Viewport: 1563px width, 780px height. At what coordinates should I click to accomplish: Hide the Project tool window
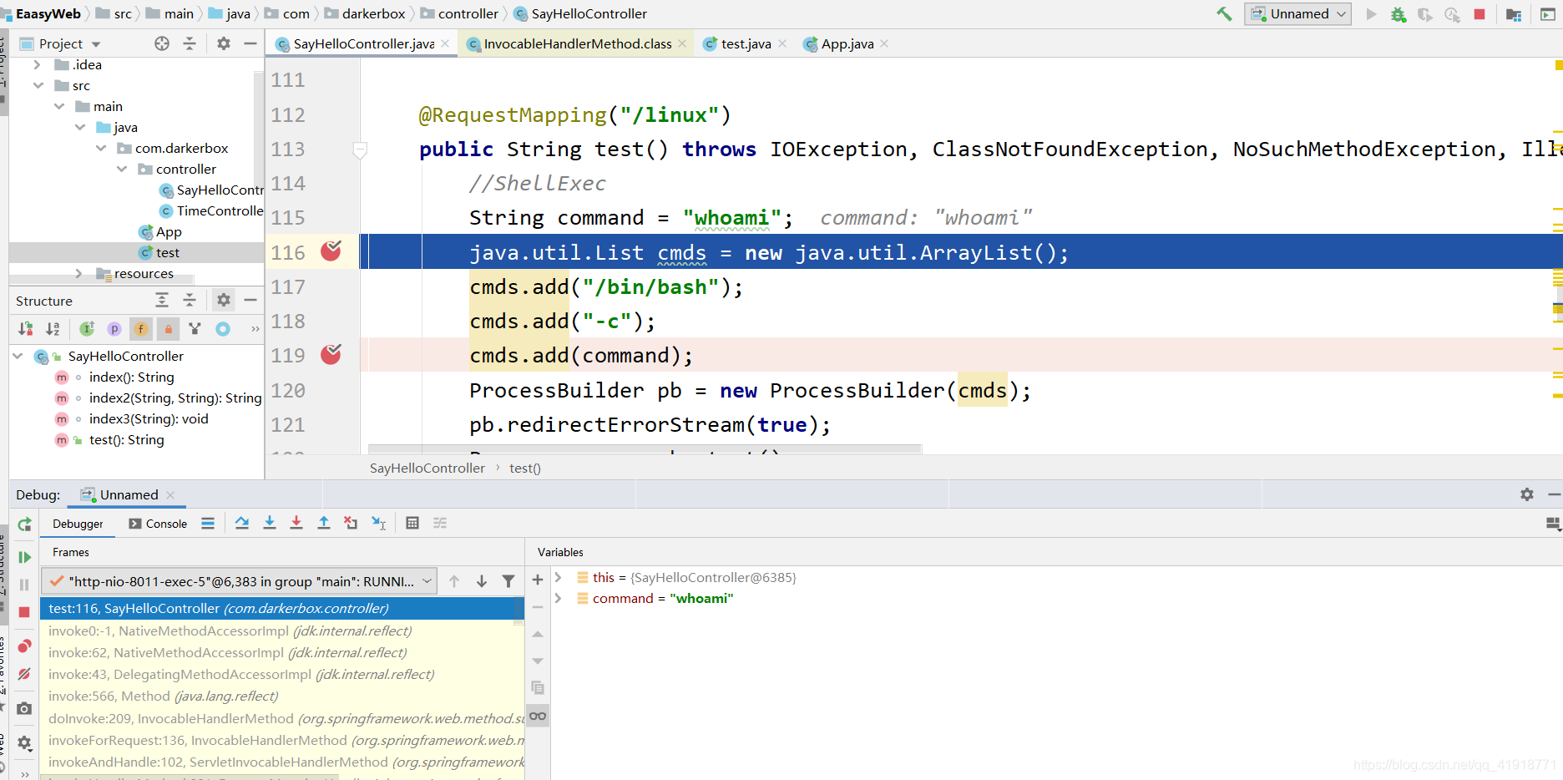250,43
